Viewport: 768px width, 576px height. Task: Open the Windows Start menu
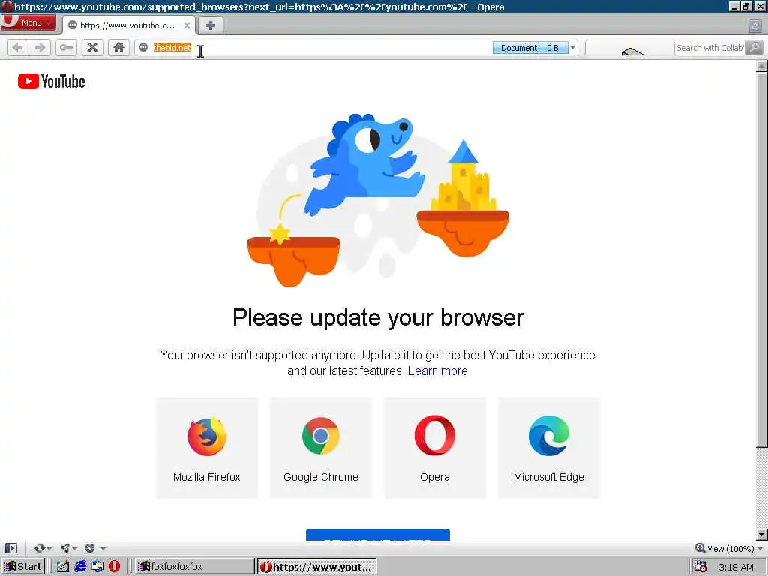tap(23, 567)
